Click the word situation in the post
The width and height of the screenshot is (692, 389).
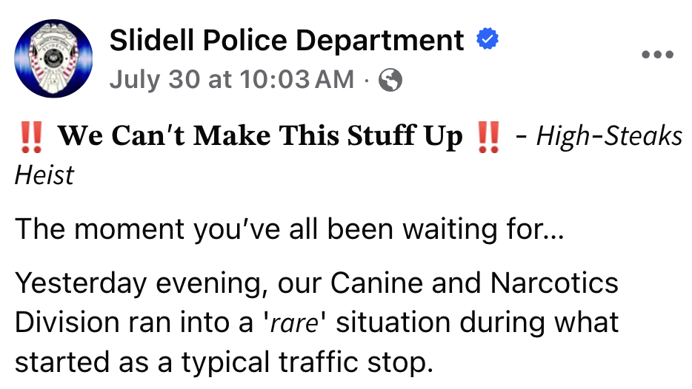point(393,322)
